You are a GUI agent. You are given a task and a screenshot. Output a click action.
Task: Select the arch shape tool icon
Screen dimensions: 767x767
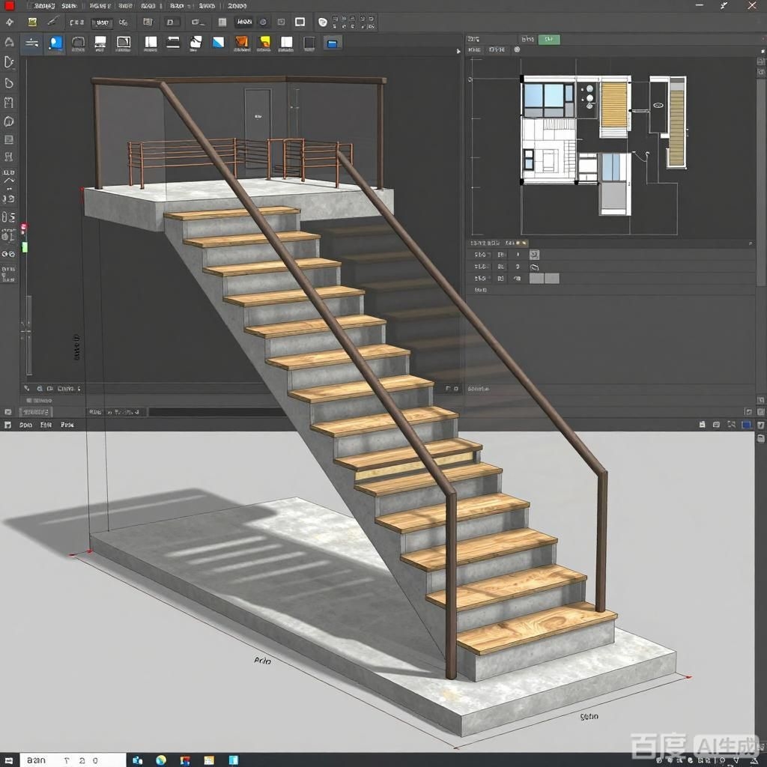click(78, 43)
